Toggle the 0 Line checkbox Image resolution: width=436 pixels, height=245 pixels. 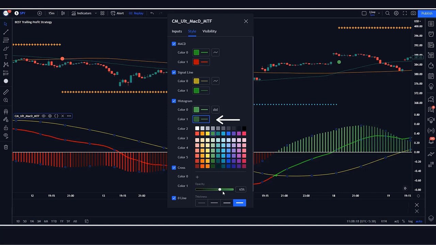tap(174, 198)
